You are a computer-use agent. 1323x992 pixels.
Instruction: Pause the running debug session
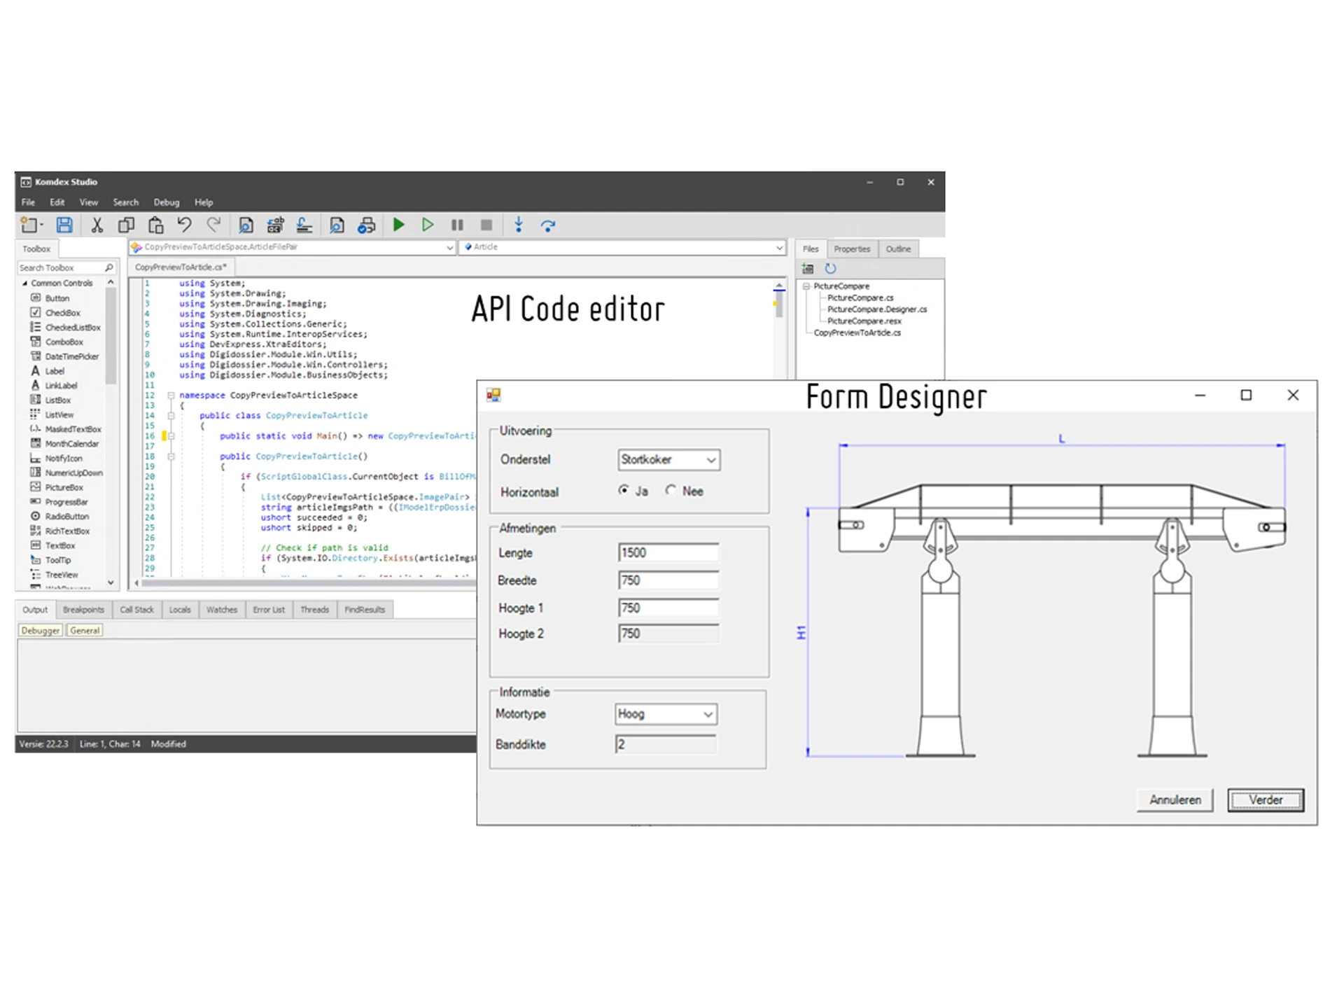pos(456,225)
